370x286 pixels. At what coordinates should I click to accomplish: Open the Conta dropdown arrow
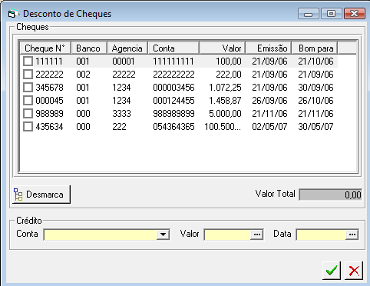click(163, 234)
